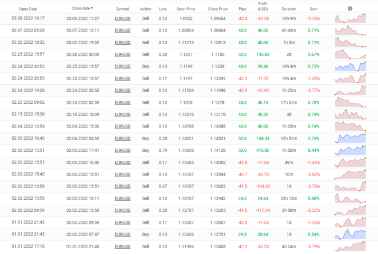
Task: Open EURUSD link for 02.15.2022 15:36 trade
Action: coord(122,114)
